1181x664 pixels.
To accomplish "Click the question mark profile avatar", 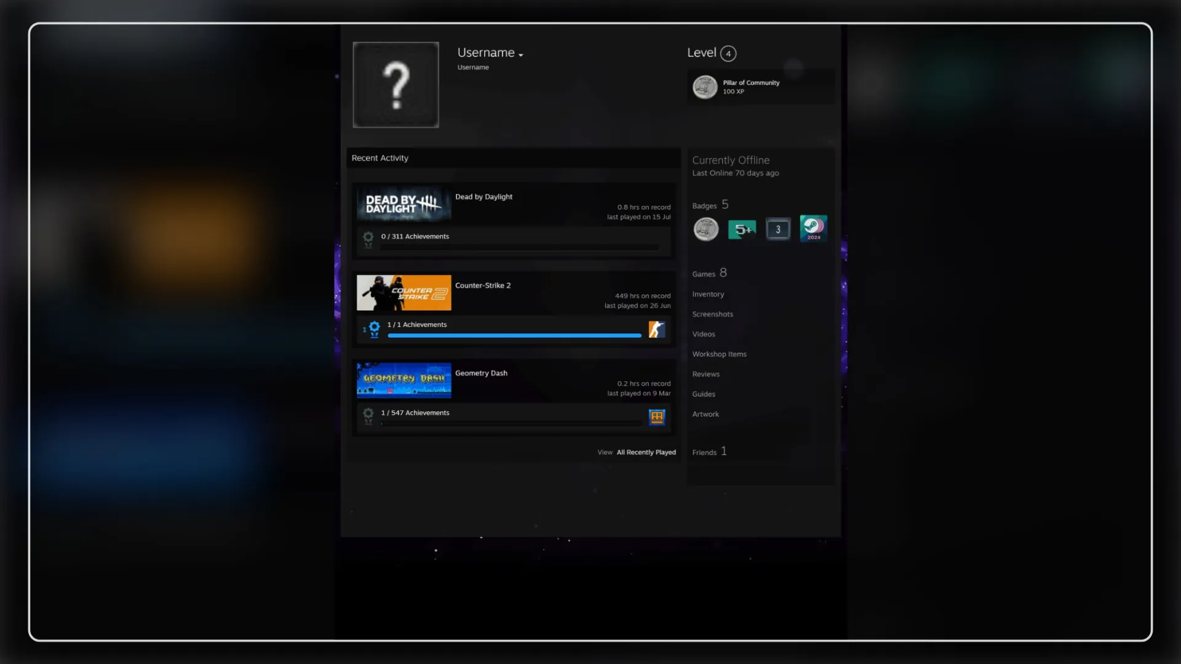I will coord(396,85).
